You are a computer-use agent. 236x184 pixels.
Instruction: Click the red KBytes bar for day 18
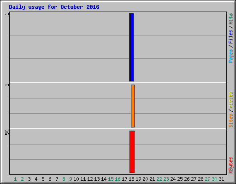(132, 152)
